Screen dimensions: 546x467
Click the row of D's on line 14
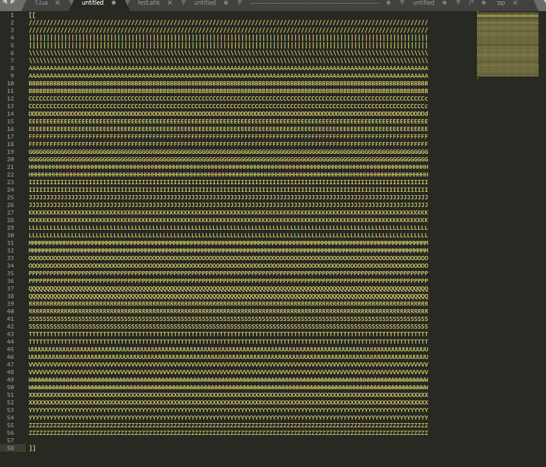click(x=229, y=114)
